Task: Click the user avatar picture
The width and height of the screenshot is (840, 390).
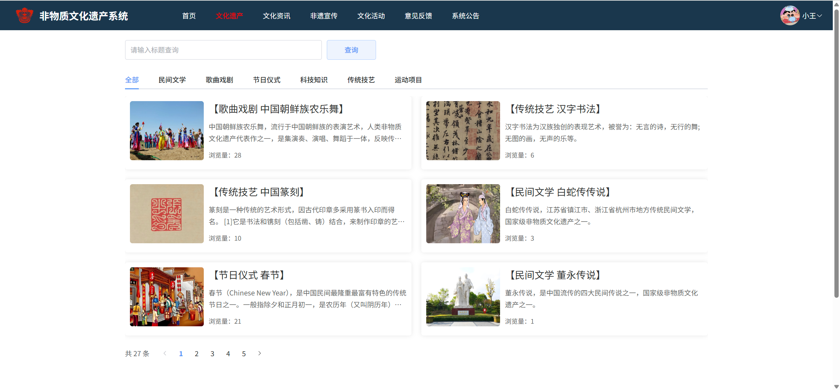Action: 789,15
